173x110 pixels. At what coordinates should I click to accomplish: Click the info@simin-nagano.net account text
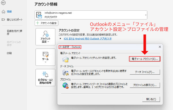point(58,13)
